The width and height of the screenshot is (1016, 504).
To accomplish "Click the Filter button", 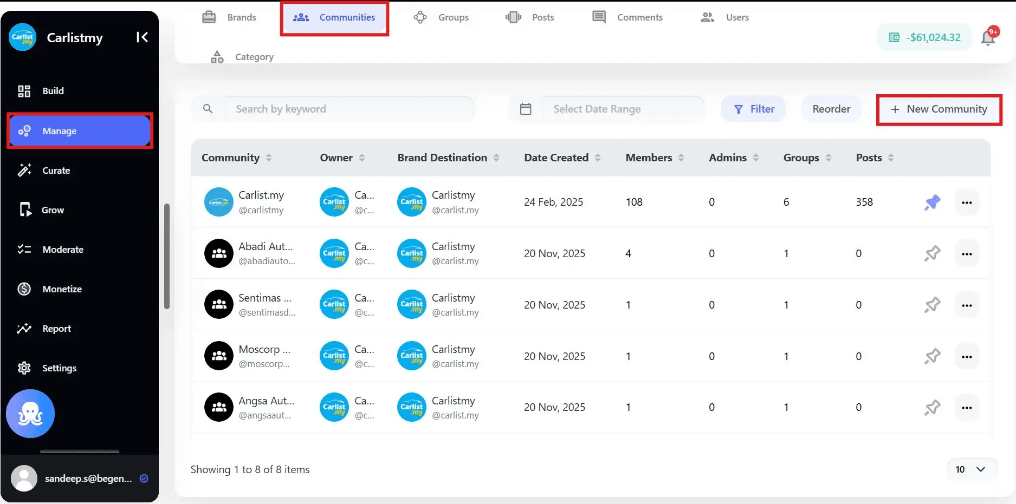I will click(x=753, y=109).
